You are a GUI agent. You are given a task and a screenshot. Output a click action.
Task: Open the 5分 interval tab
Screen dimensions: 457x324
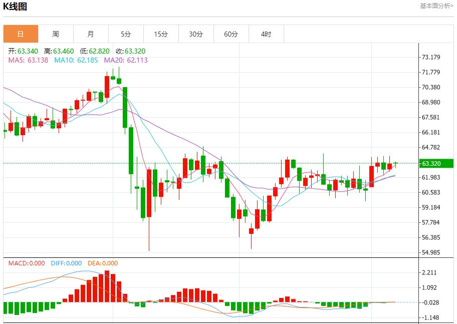point(126,34)
